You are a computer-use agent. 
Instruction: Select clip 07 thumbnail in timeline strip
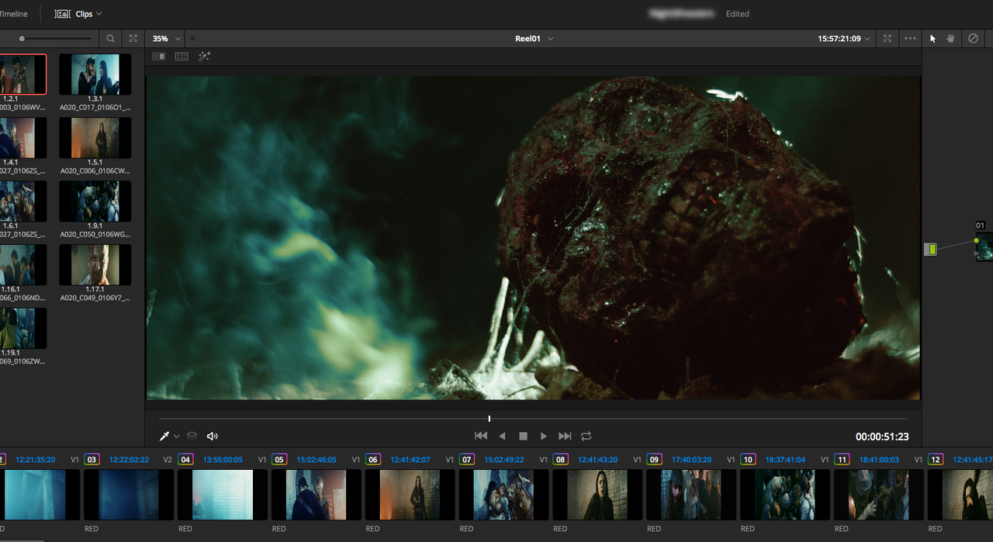(503, 495)
